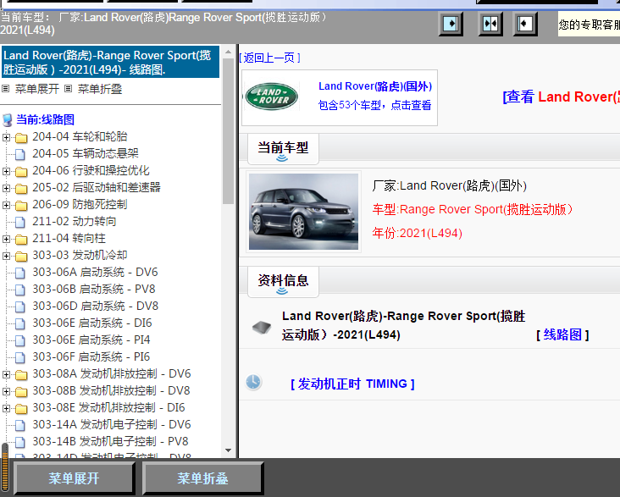The width and height of the screenshot is (620, 497).
Task: Click the tree panel scrollbar thumb
Action: (228, 131)
